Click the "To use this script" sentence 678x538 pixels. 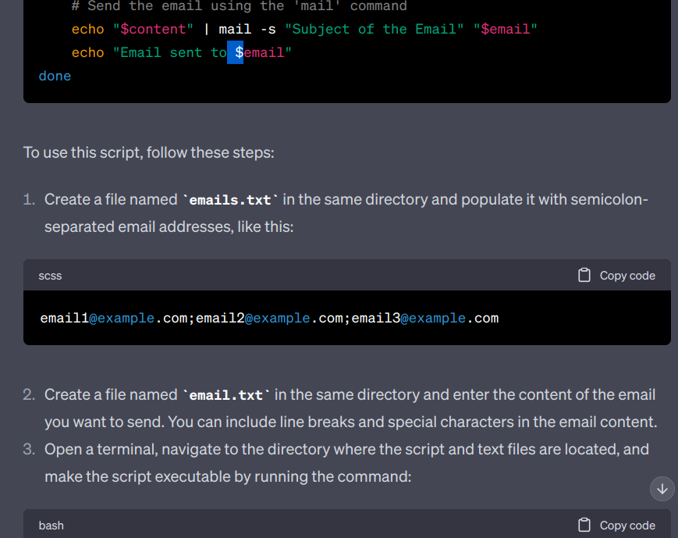pyautogui.click(x=148, y=151)
